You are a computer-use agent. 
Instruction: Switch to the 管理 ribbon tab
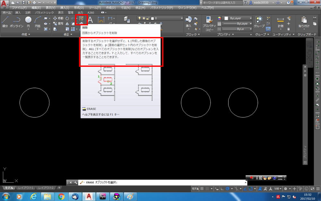pos(71,13)
